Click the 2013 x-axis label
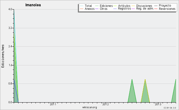 click(158, 104)
